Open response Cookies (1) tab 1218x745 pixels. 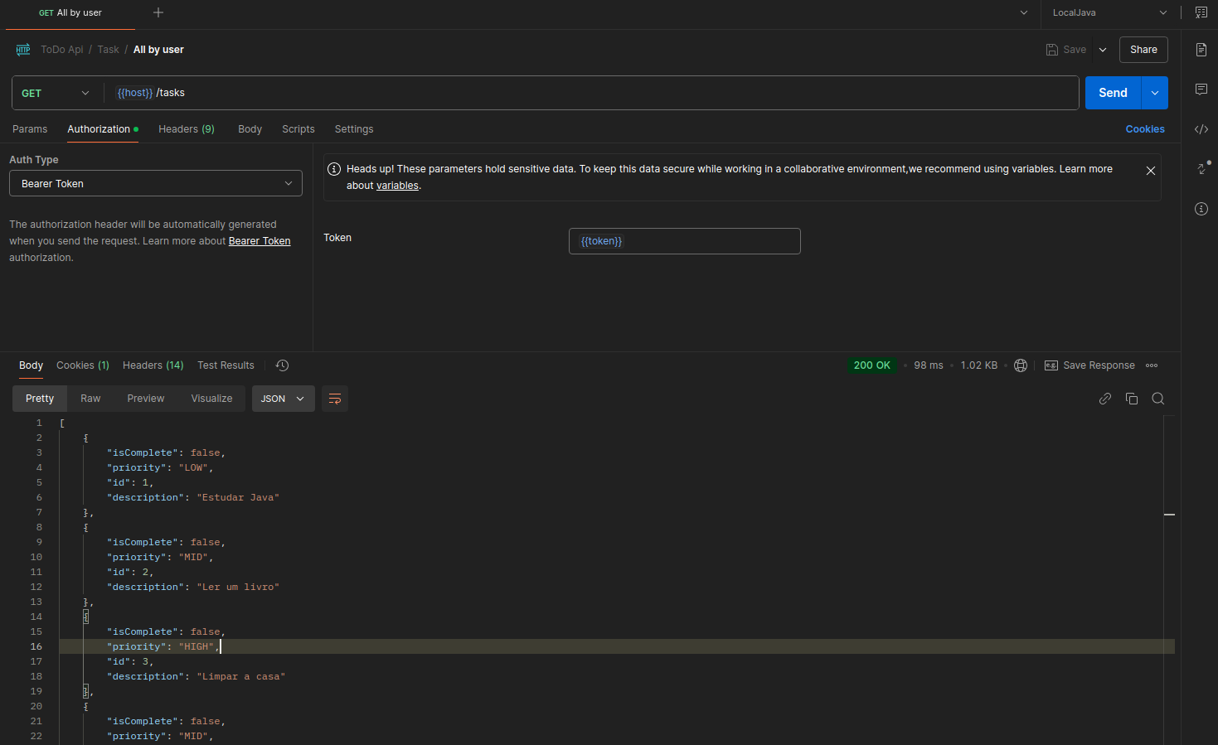coord(83,365)
